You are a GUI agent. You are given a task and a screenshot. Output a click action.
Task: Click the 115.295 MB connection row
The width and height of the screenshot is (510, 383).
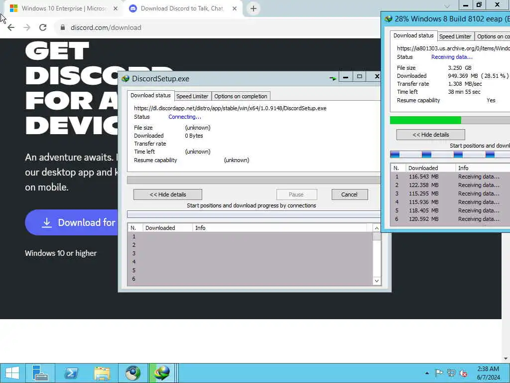click(x=450, y=193)
